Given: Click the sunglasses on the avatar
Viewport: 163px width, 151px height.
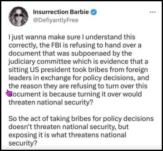Looking at the screenshot, I should click(x=18, y=15).
